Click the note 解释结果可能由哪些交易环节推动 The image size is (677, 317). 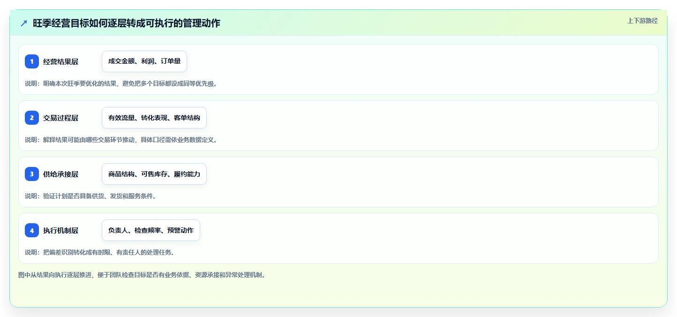pyautogui.click(x=90, y=140)
